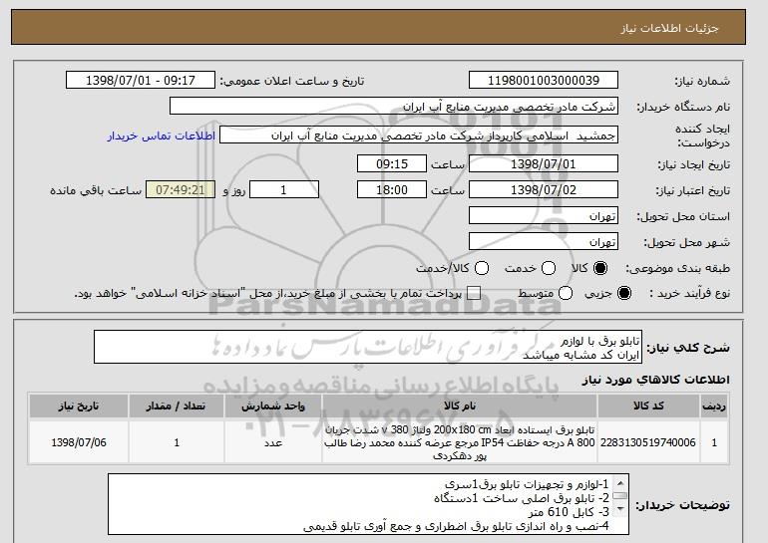Image resolution: width=768 pixels, height=543 pixels.
Task: Select the کالا category radio button
Action: coord(600,268)
